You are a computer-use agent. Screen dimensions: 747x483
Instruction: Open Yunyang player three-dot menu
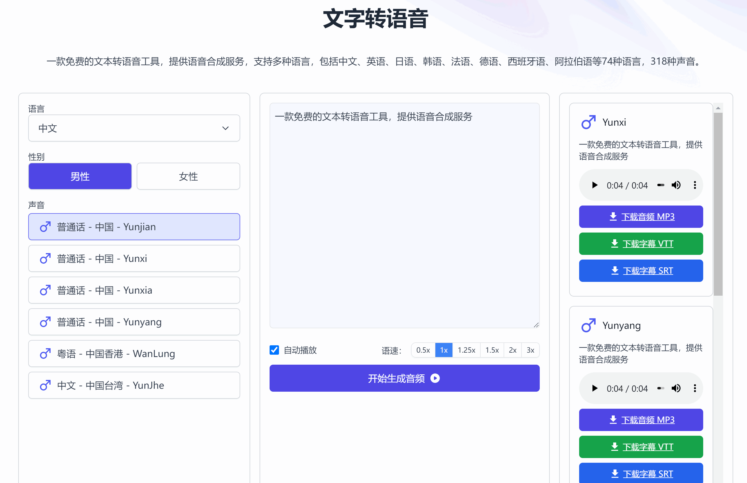[695, 388]
